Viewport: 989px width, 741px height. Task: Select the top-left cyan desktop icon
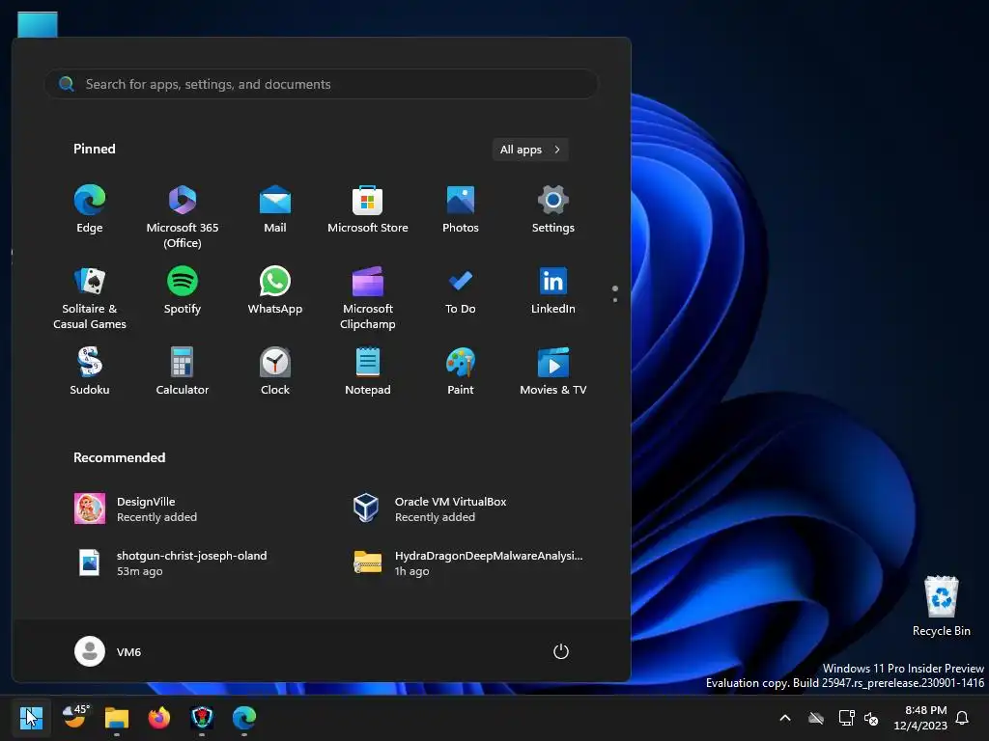(x=38, y=24)
